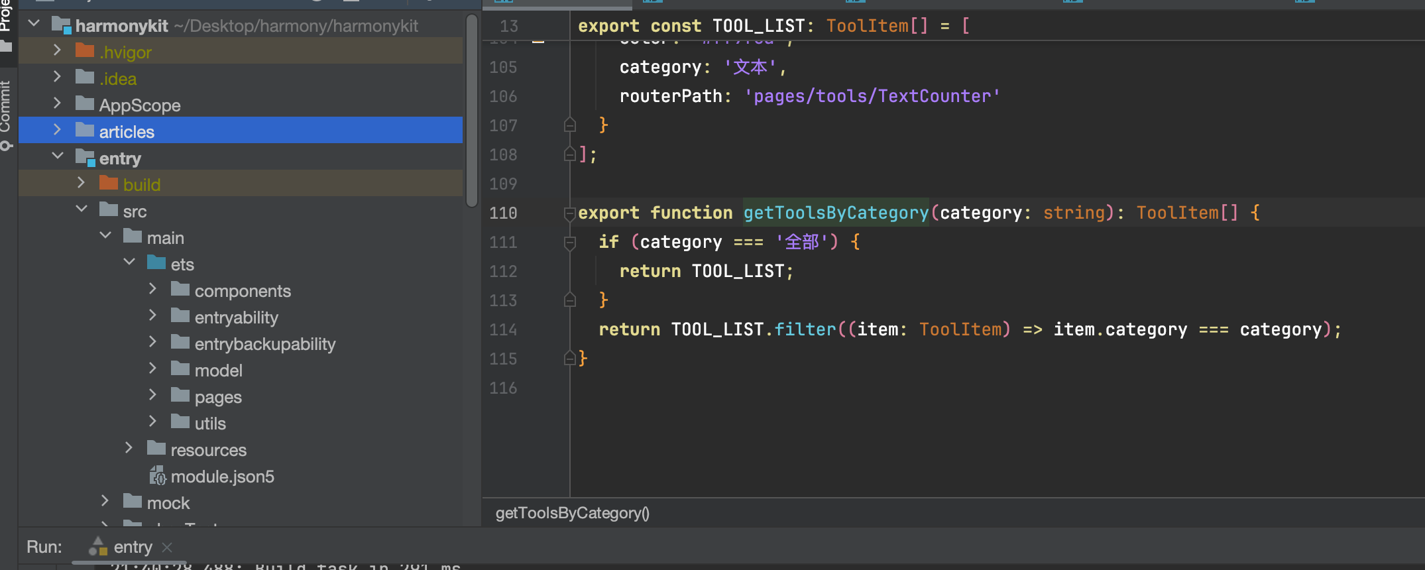Click the .idea folder icon
Image resolution: width=1425 pixels, height=570 pixels.
[85, 77]
